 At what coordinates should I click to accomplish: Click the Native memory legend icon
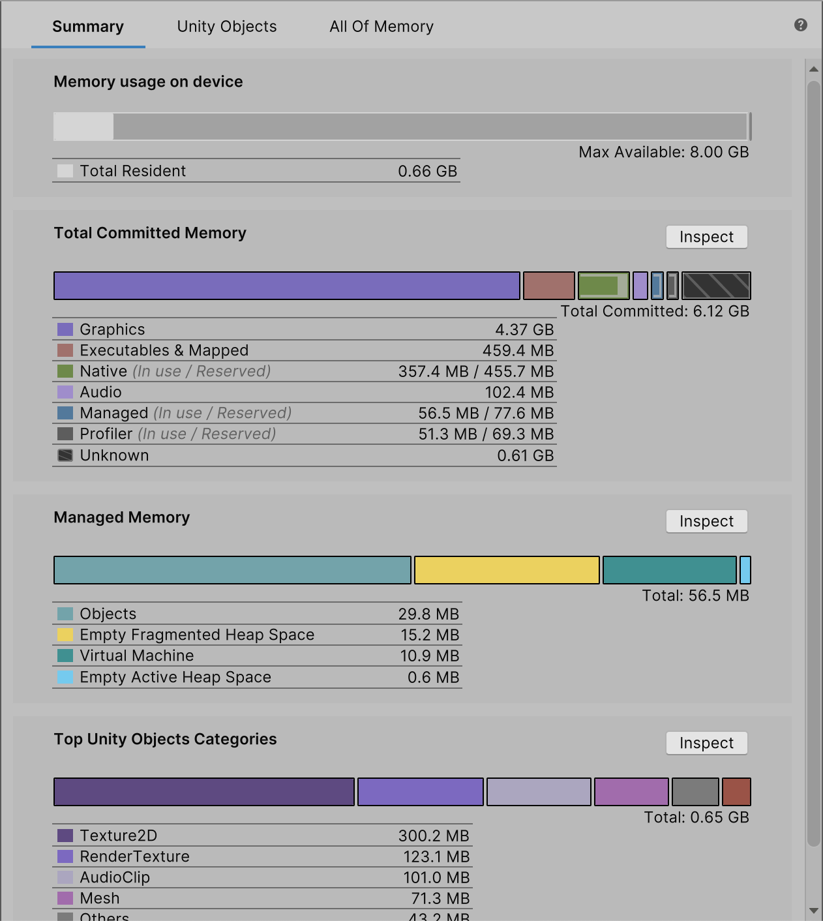pos(65,370)
